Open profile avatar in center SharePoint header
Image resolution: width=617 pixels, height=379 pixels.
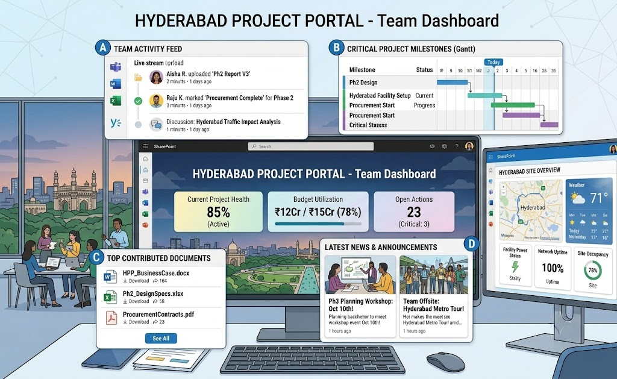[469, 146]
